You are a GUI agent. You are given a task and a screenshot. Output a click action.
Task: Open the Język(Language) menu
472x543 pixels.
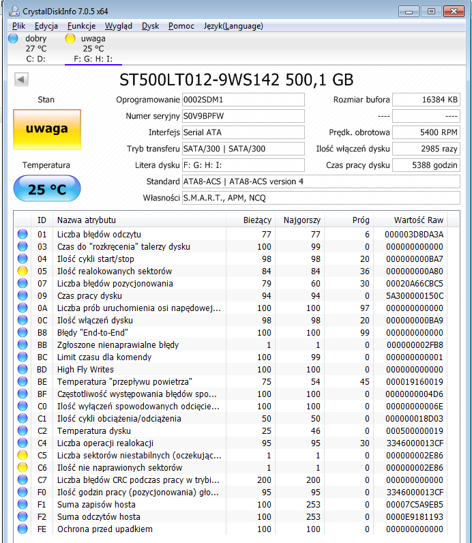point(233,26)
